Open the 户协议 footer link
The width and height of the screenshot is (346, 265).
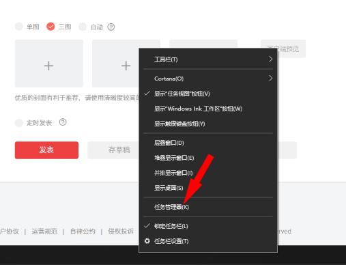(x=10, y=232)
